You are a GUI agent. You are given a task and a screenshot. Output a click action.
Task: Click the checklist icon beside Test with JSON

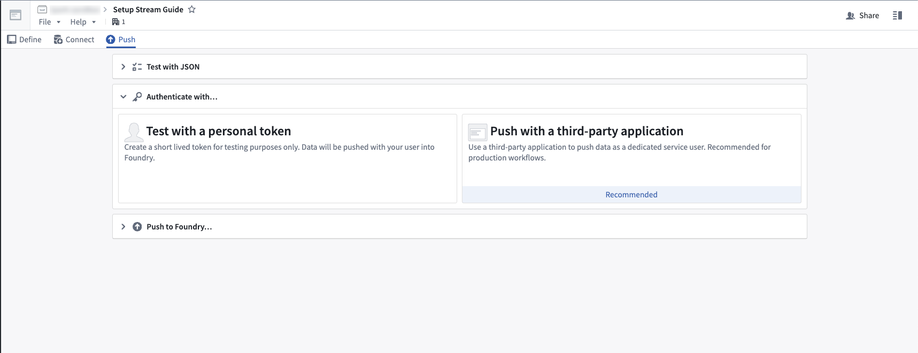(x=137, y=67)
